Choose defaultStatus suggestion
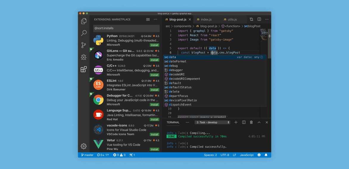This screenshot has height=169, width=349. click(x=215, y=87)
